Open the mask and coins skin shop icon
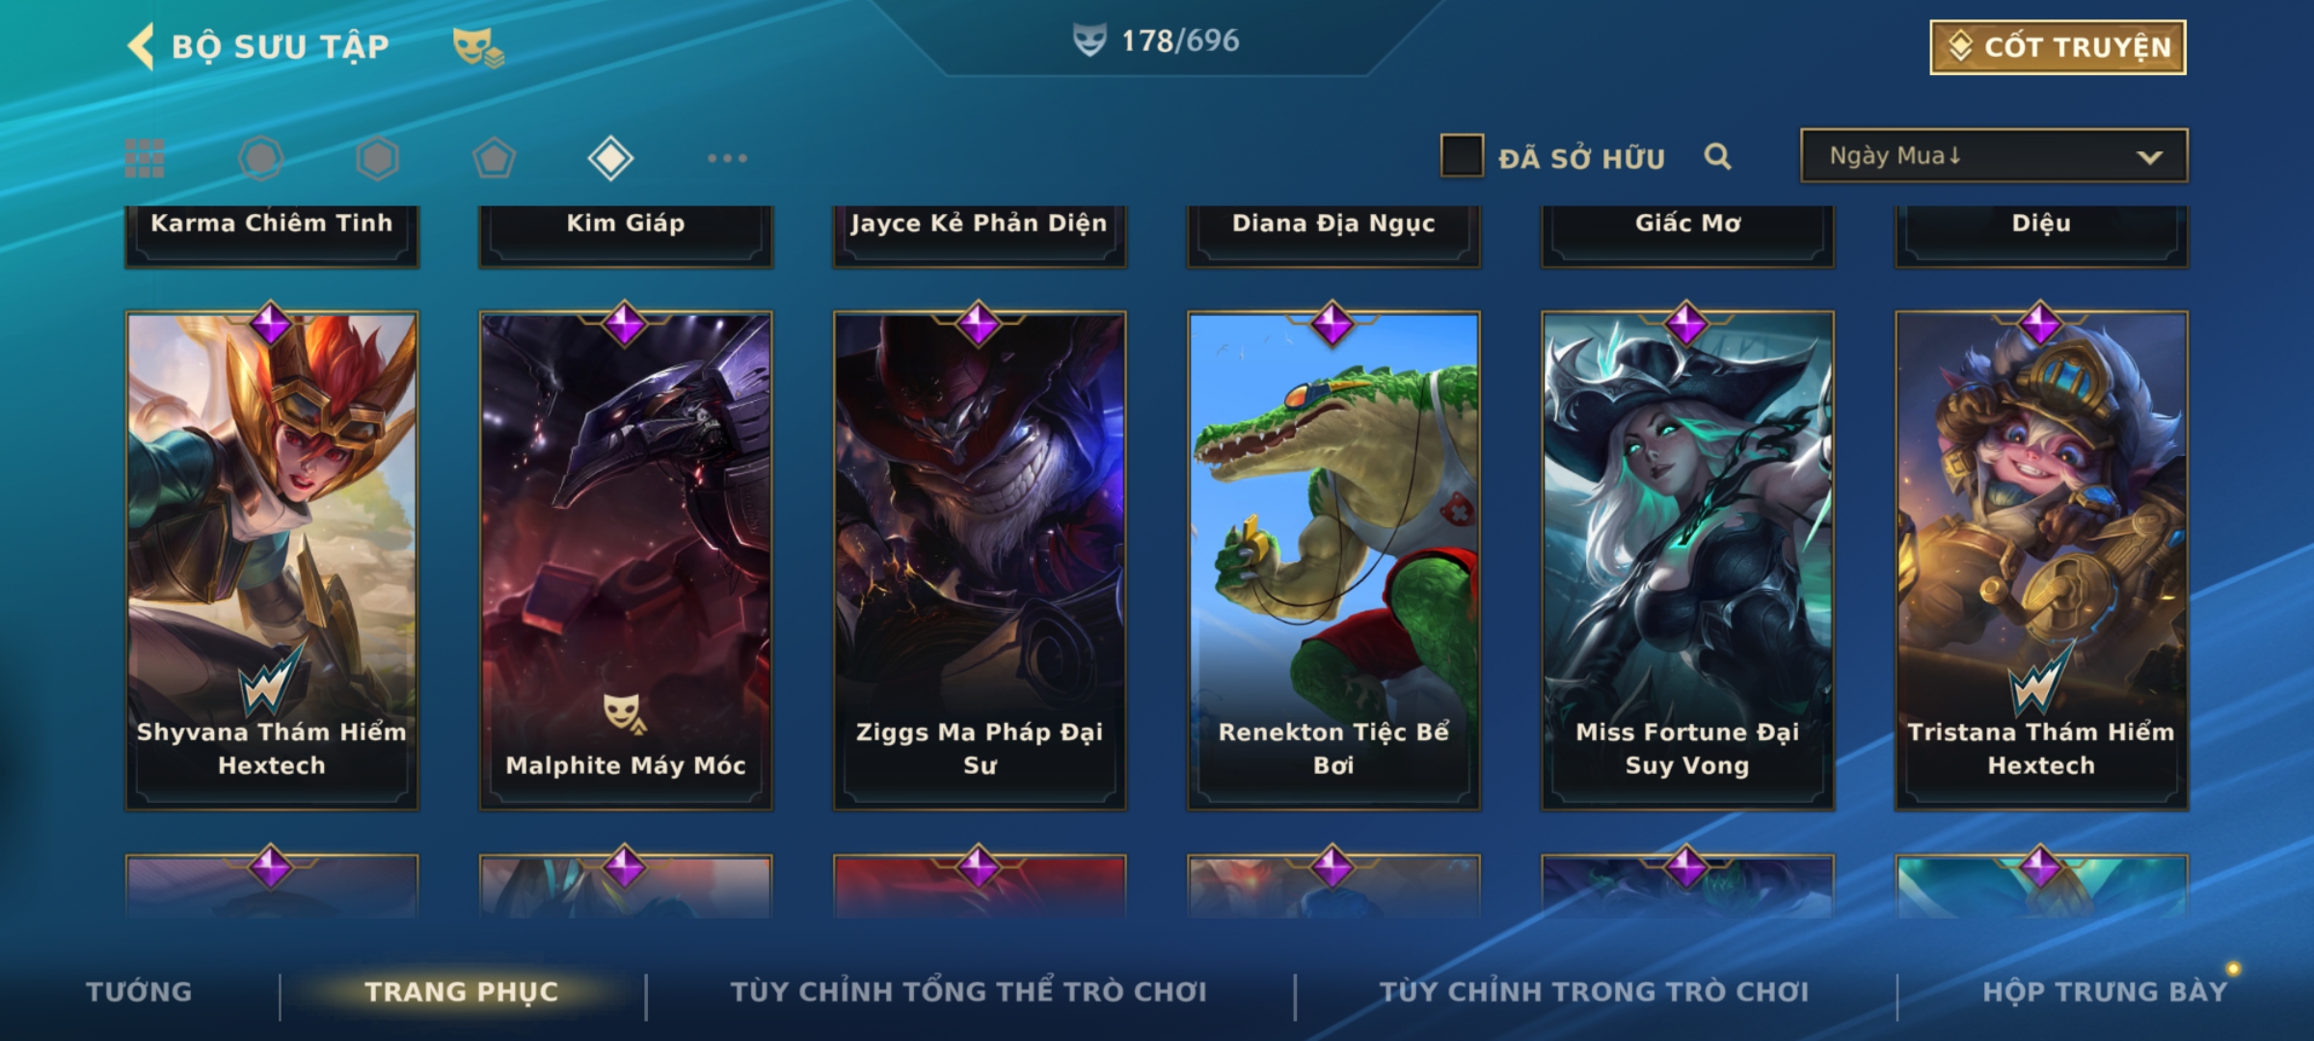The width and height of the screenshot is (2314, 1041). click(478, 46)
